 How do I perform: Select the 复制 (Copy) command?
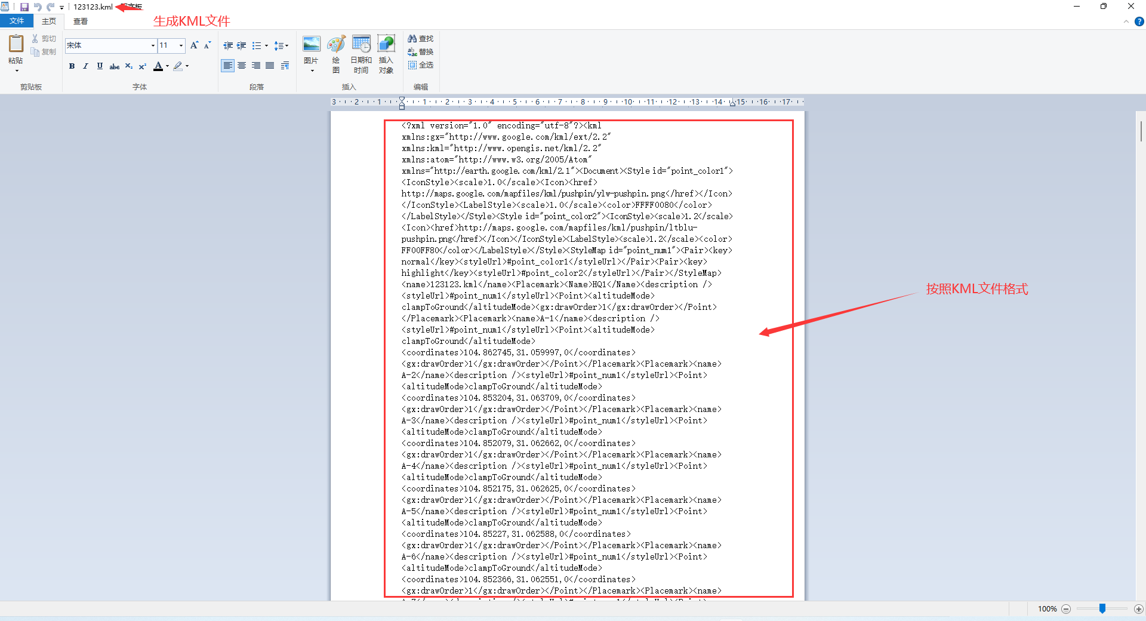[44, 52]
